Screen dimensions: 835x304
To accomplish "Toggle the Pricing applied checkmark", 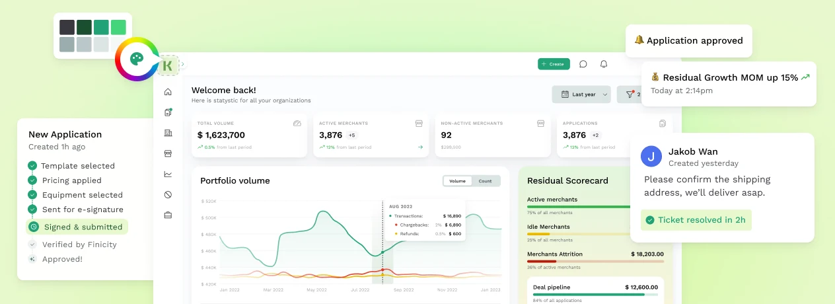I will coord(32,180).
